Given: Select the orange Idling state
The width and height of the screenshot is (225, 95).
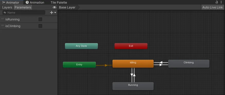Looking at the screenshot, I should (x=133, y=64).
